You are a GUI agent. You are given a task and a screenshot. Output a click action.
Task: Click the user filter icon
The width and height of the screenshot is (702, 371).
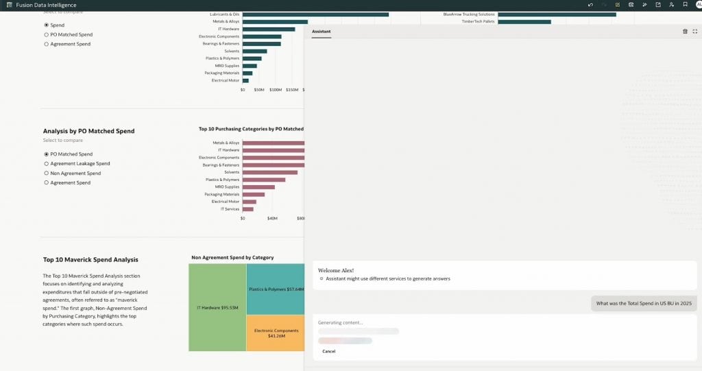(671, 5)
